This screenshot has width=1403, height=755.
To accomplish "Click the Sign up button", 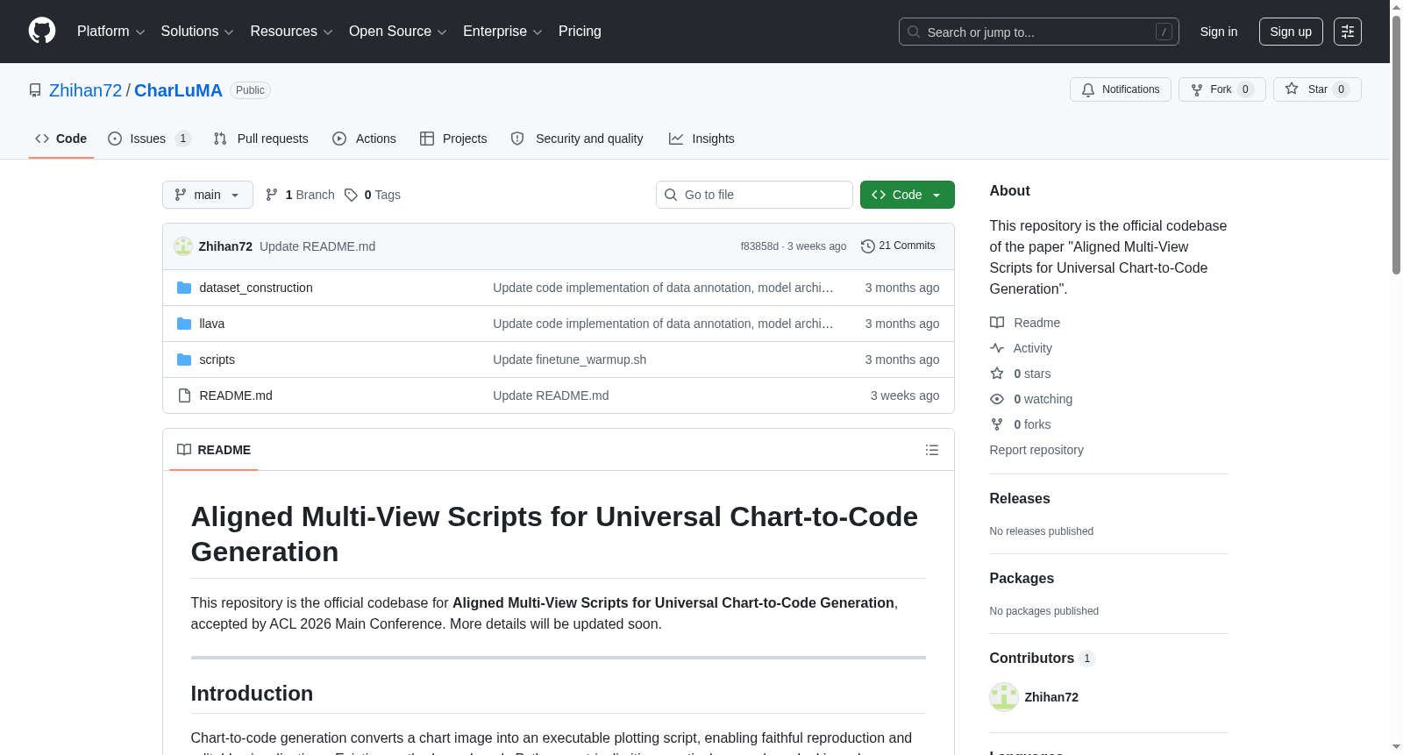I will 1291,32.
